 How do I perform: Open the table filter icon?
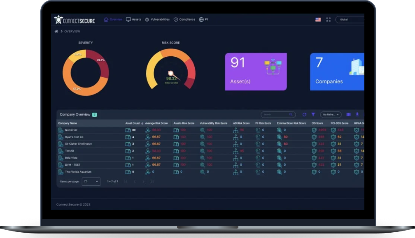click(313, 114)
